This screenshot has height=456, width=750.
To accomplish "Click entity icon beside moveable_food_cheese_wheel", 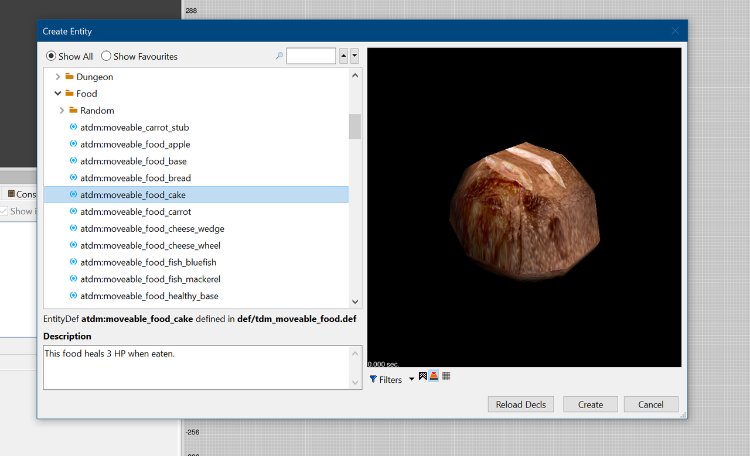I will [x=73, y=245].
